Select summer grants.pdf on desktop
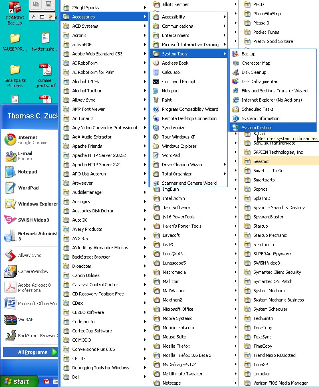 pos(45,76)
